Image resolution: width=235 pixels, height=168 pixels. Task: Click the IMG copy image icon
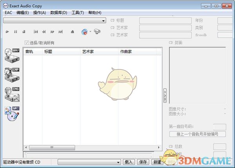[12, 94]
